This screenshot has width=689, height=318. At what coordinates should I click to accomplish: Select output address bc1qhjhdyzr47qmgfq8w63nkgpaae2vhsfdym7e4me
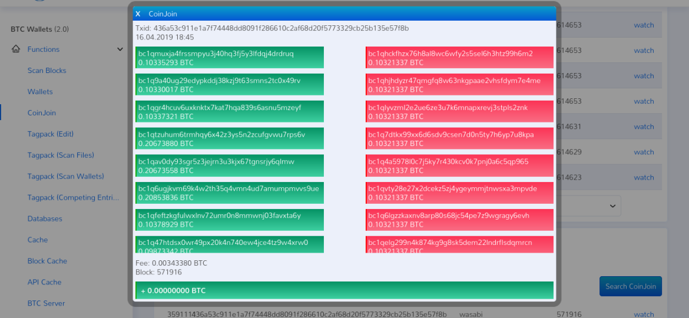[459, 84]
